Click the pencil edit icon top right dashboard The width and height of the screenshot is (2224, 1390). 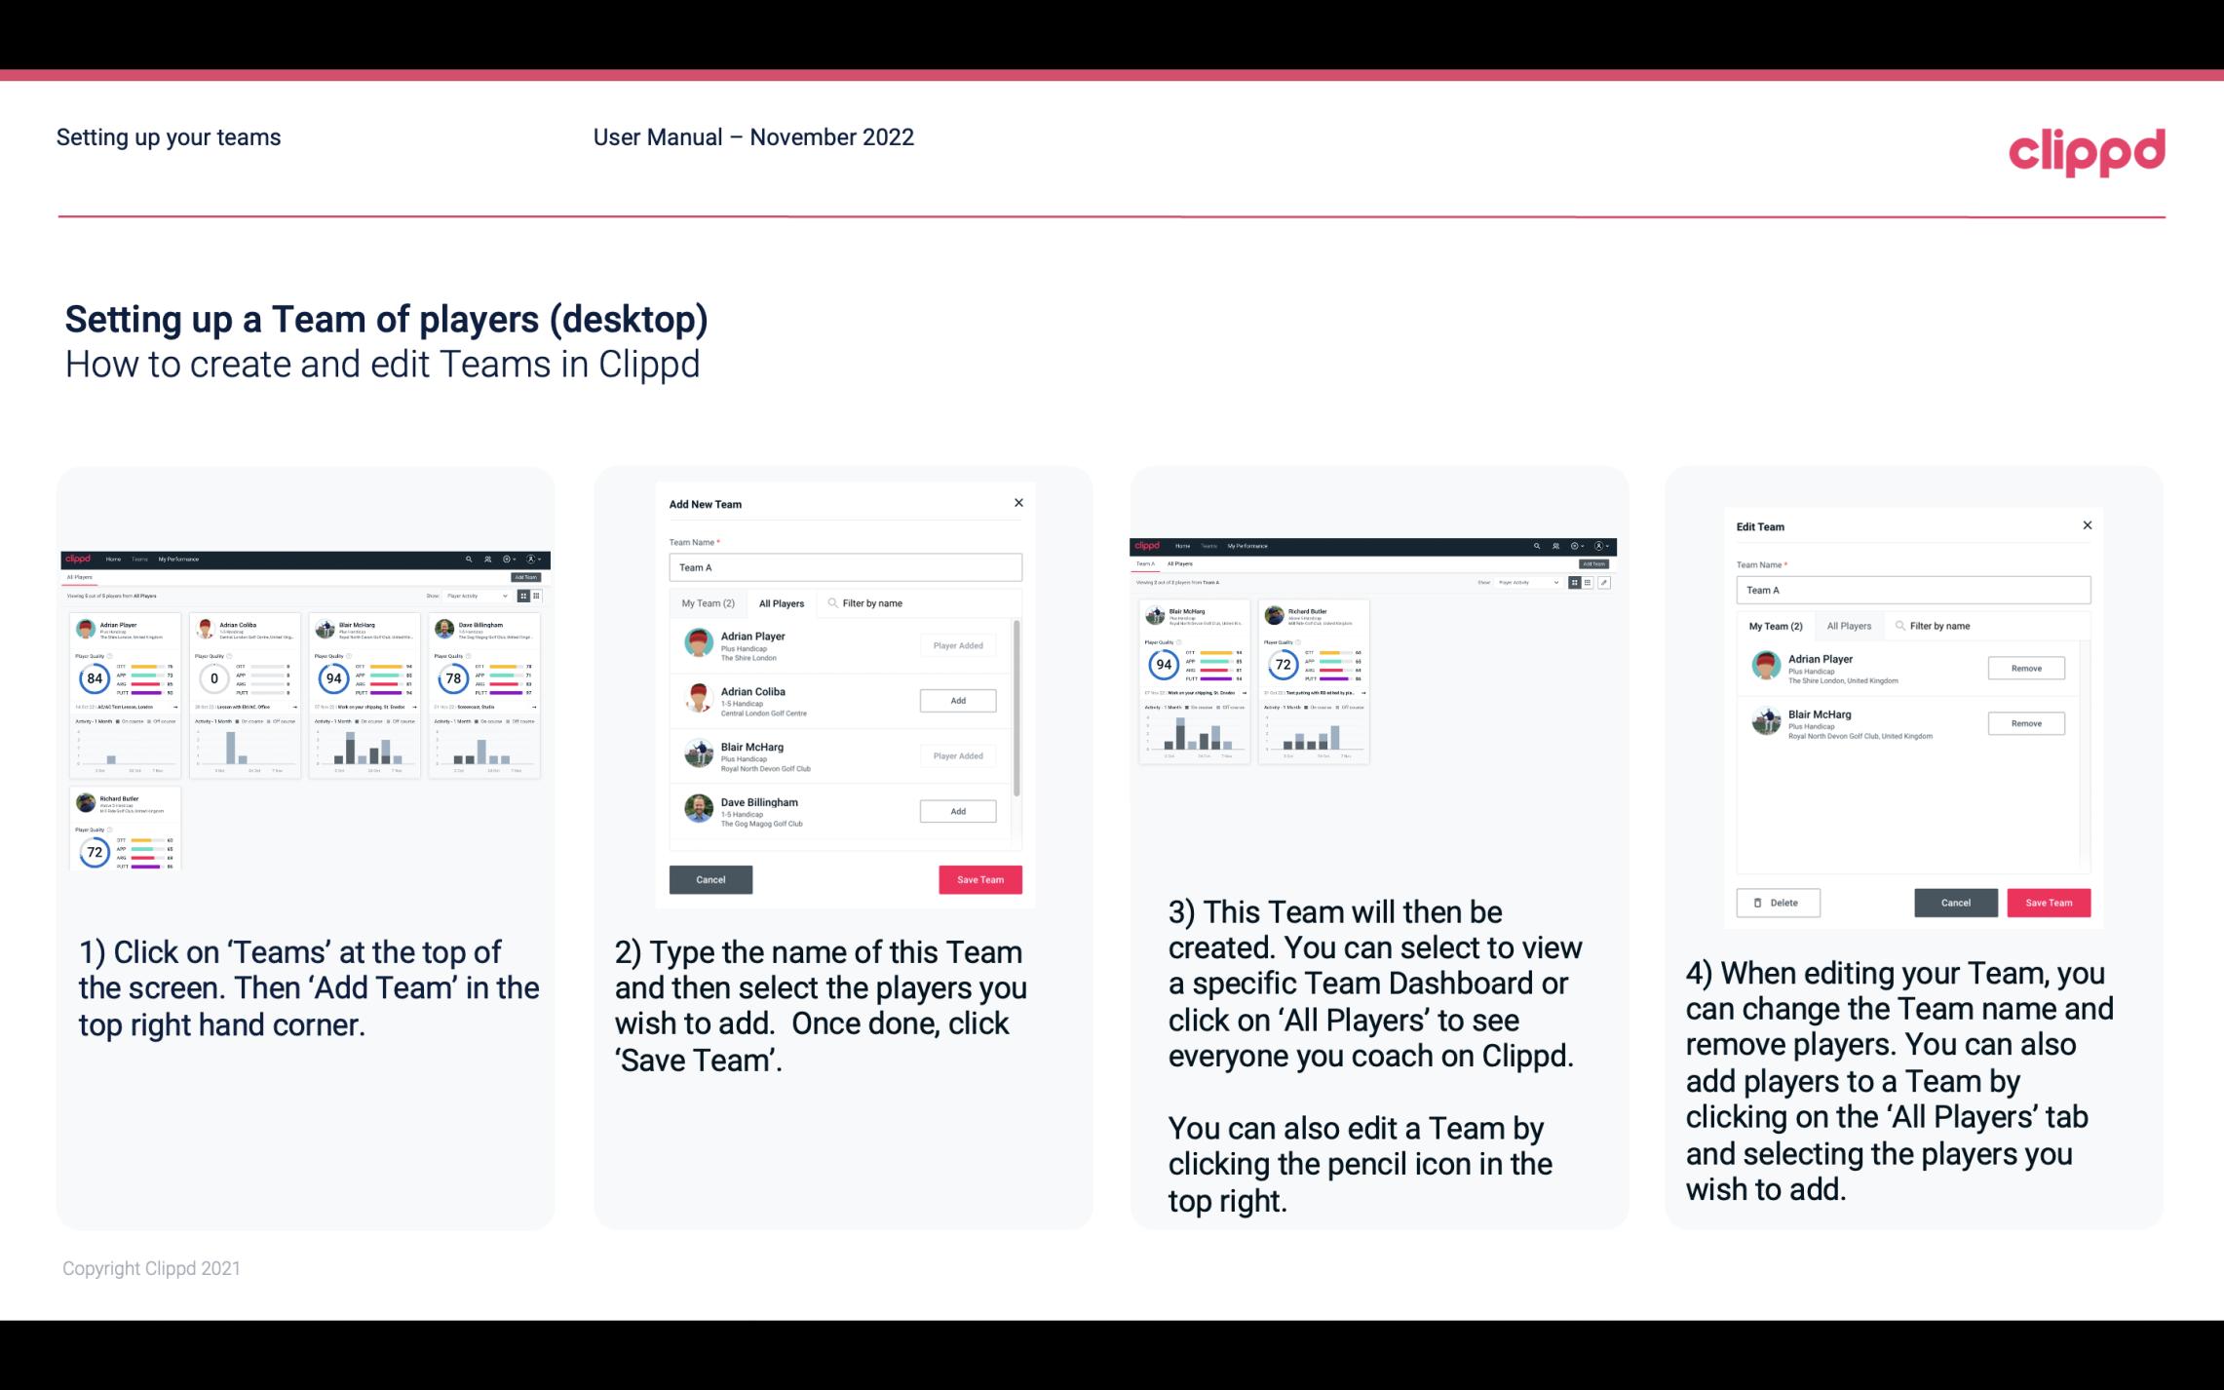pyautogui.click(x=1606, y=581)
